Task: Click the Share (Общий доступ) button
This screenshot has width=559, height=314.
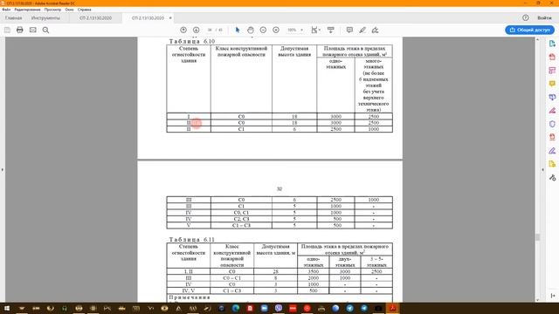Action: coord(529,30)
